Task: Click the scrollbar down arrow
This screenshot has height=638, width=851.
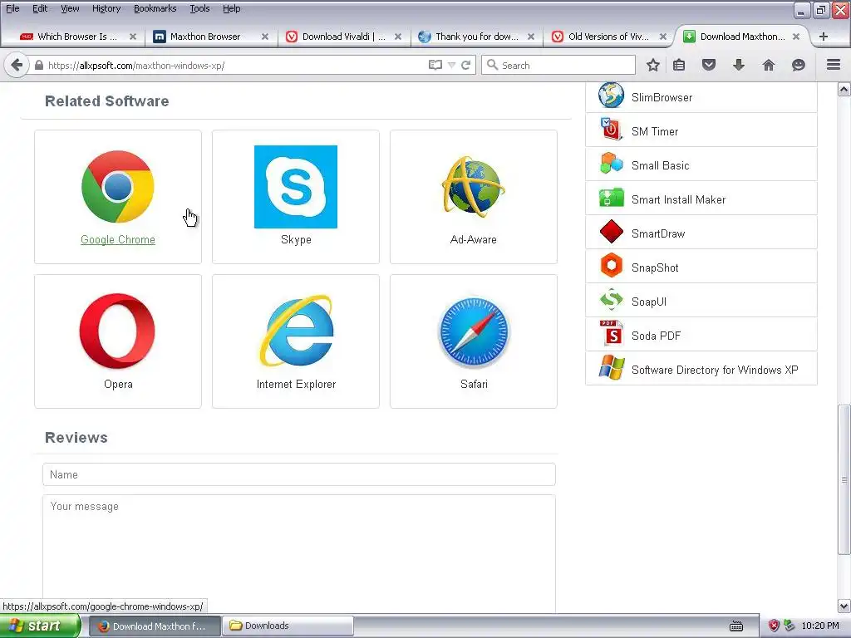Action: [x=844, y=606]
